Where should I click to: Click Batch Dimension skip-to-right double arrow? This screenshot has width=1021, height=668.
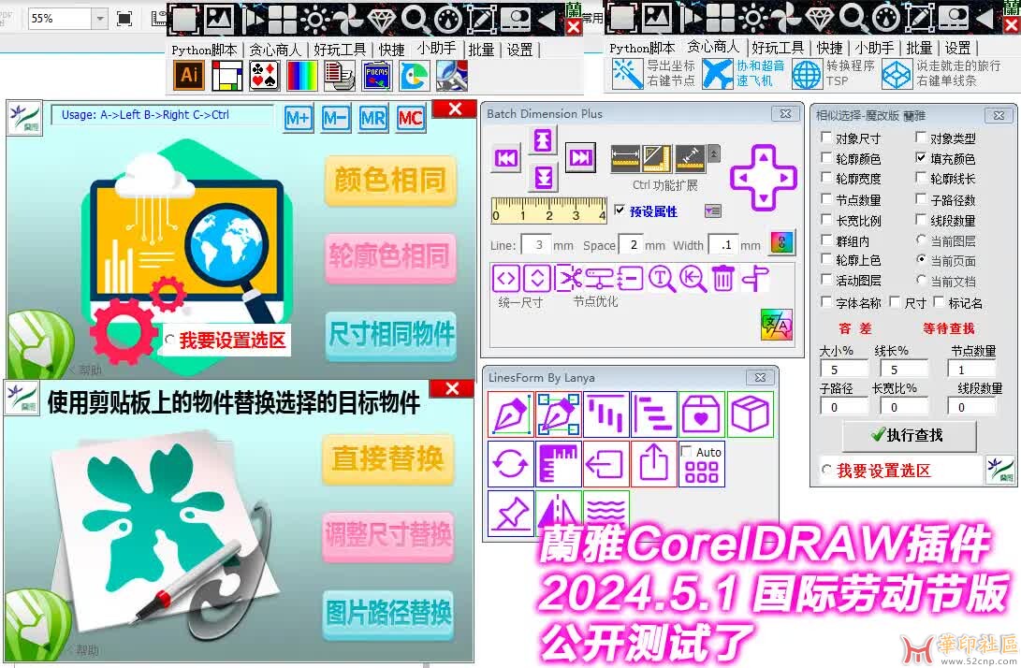580,157
